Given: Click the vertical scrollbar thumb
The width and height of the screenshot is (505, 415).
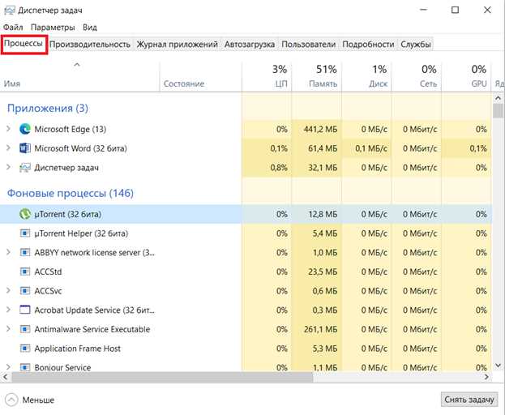Looking at the screenshot, I should [x=498, y=111].
